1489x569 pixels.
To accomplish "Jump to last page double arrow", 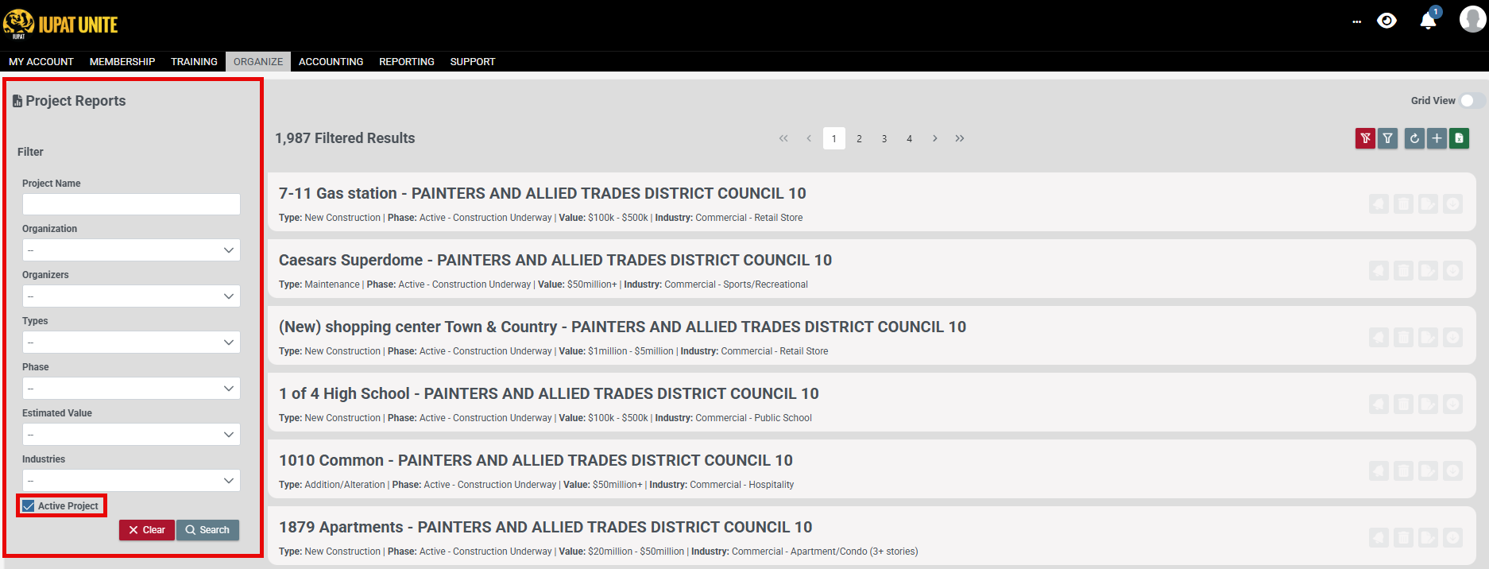I will 960,138.
